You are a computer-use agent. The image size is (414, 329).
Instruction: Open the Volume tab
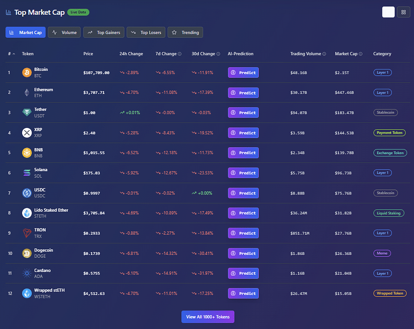64,32
